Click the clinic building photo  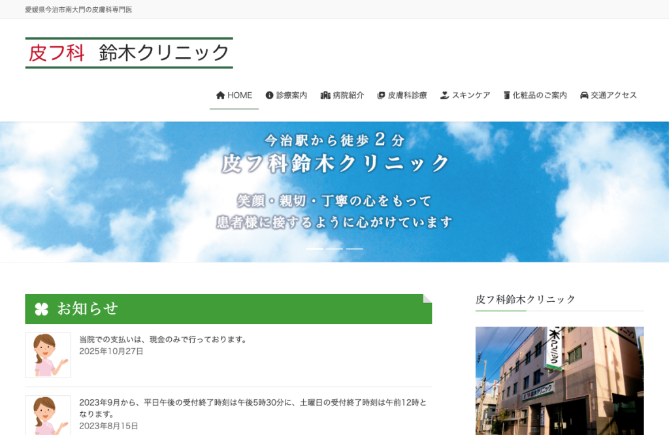(559, 381)
